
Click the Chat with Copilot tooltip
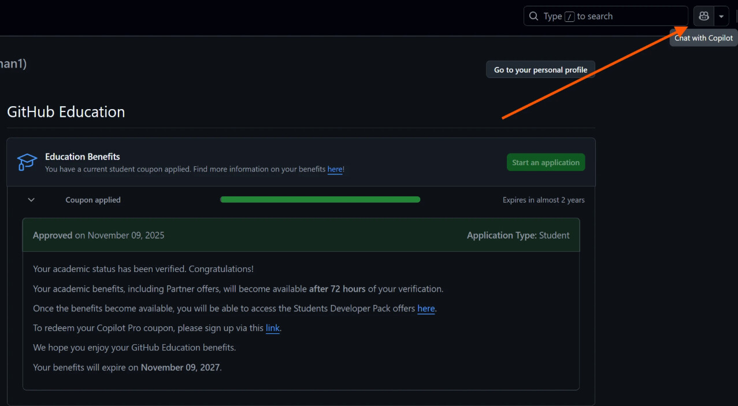click(x=703, y=38)
